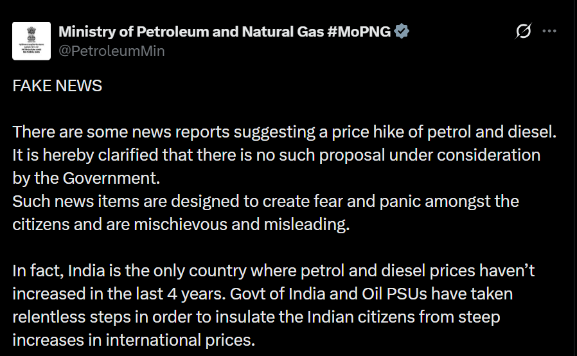Open the Ministry emblem profile picture
This screenshot has width=577, height=356.
pos(31,40)
